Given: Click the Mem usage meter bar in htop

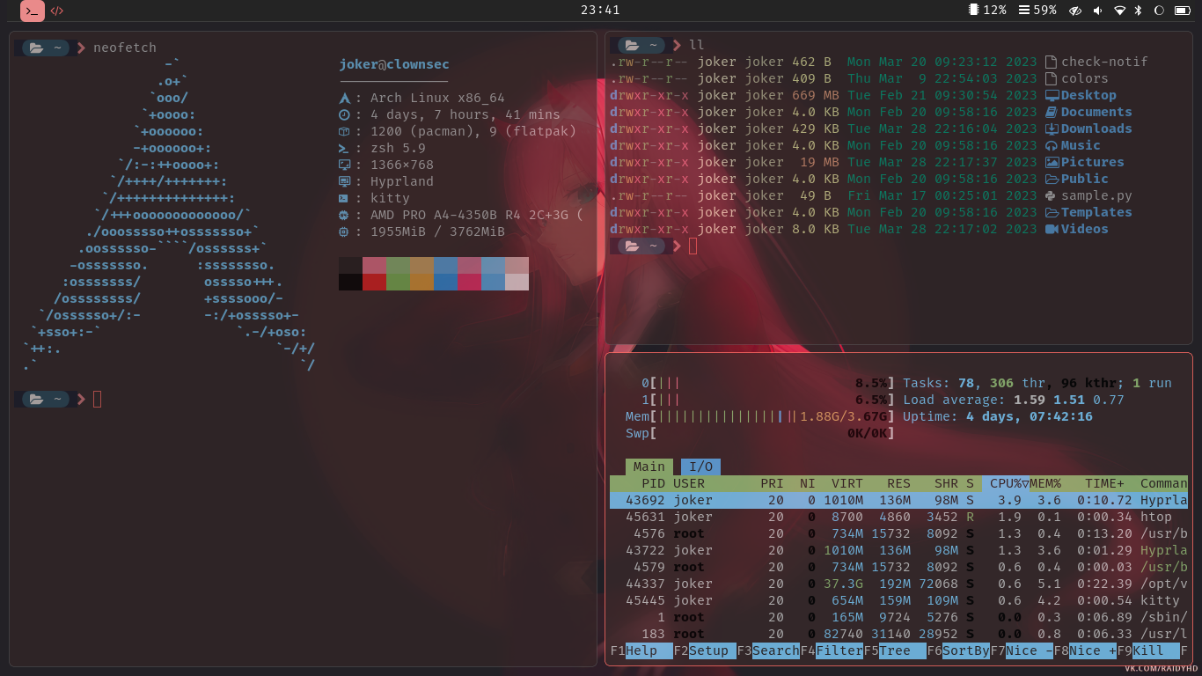Looking at the screenshot, I should (760, 416).
